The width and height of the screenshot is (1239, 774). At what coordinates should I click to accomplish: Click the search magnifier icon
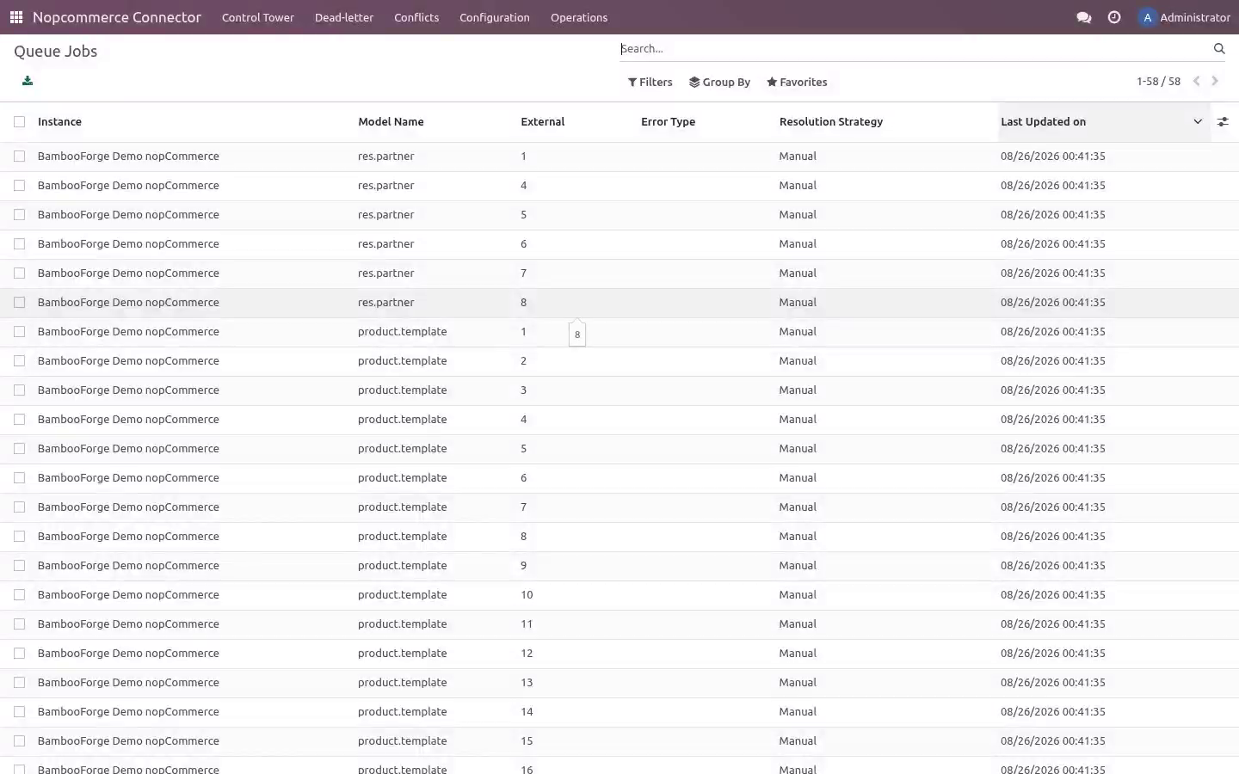click(1219, 49)
